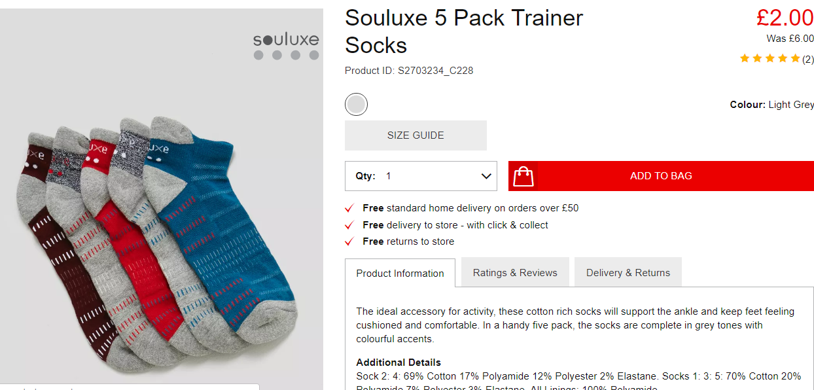Select the Qty combo box
This screenshot has width=814, height=390.
coord(421,176)
